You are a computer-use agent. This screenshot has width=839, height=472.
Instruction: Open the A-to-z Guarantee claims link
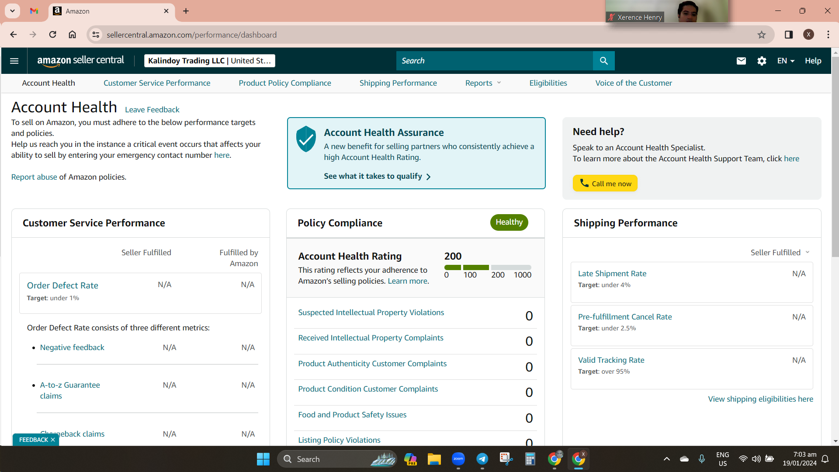[70, 390]
